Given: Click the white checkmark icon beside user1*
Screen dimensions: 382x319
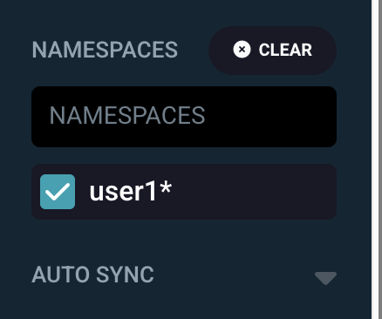Looking at the screenshot, I should point(58,192).
